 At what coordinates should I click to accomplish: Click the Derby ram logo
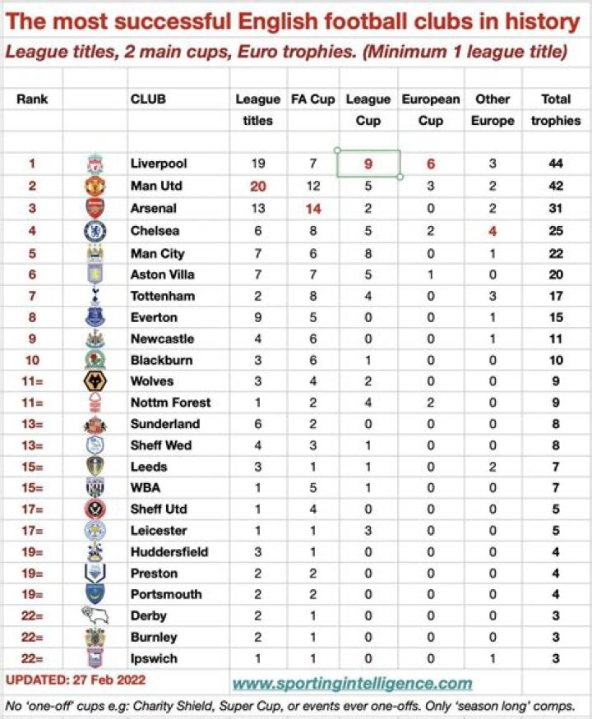click(95, 615)
